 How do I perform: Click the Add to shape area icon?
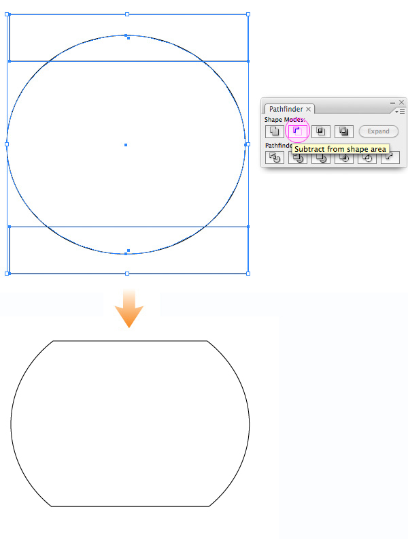[275, 131]
